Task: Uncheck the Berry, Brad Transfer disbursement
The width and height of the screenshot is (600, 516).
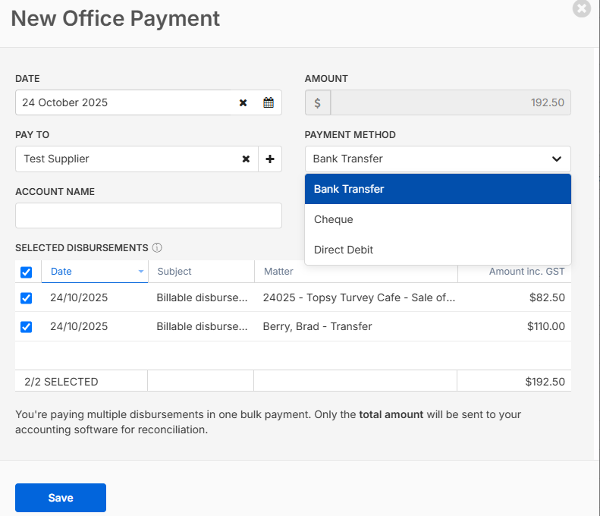Action: tap(27, 327)
